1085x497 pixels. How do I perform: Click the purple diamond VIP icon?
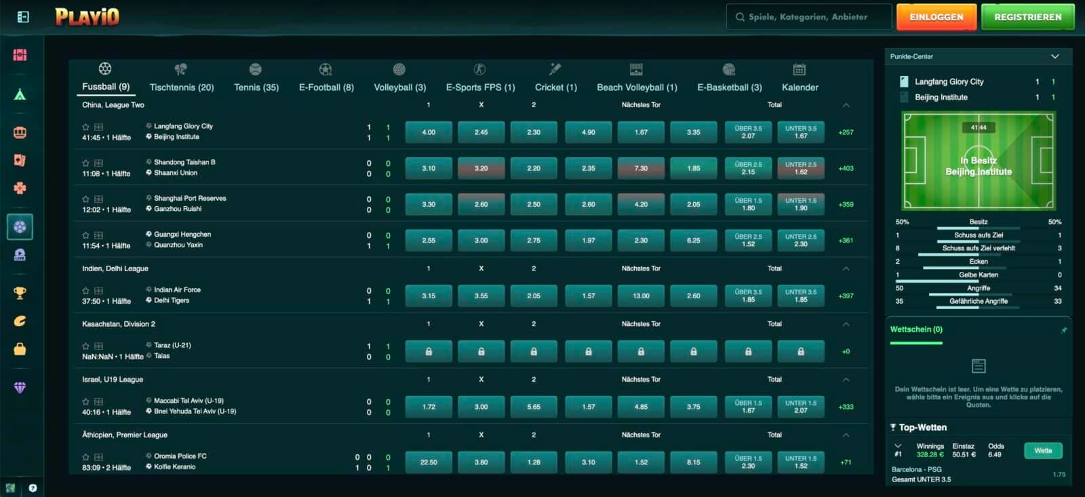pyautogui.click(x=20, y=387)
